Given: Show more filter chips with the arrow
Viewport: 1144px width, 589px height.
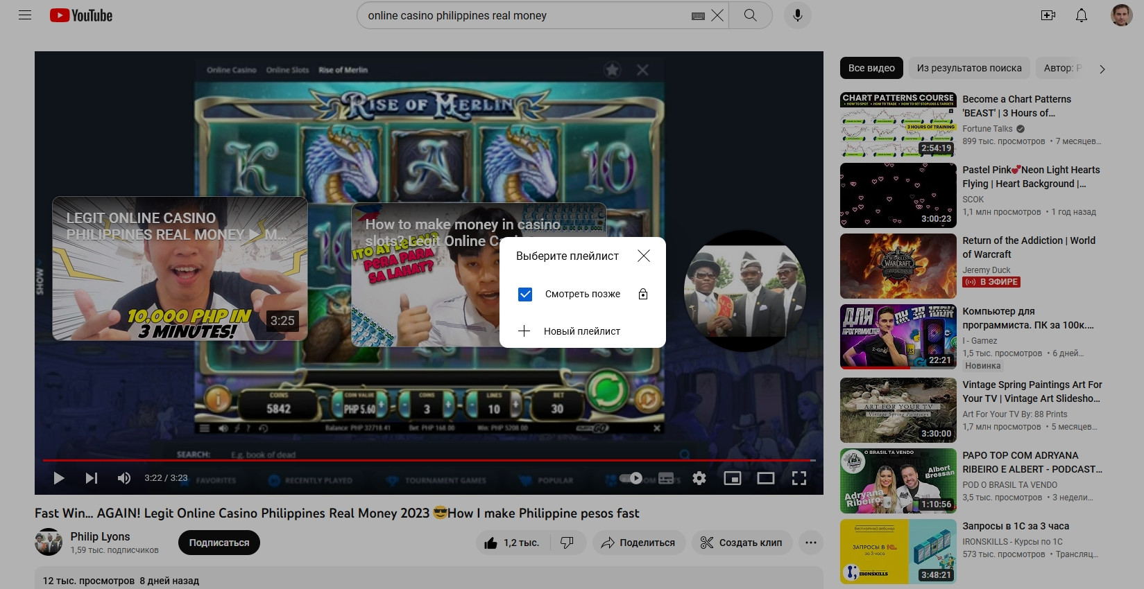Looking at the screenshot, I should (1102, 69).
